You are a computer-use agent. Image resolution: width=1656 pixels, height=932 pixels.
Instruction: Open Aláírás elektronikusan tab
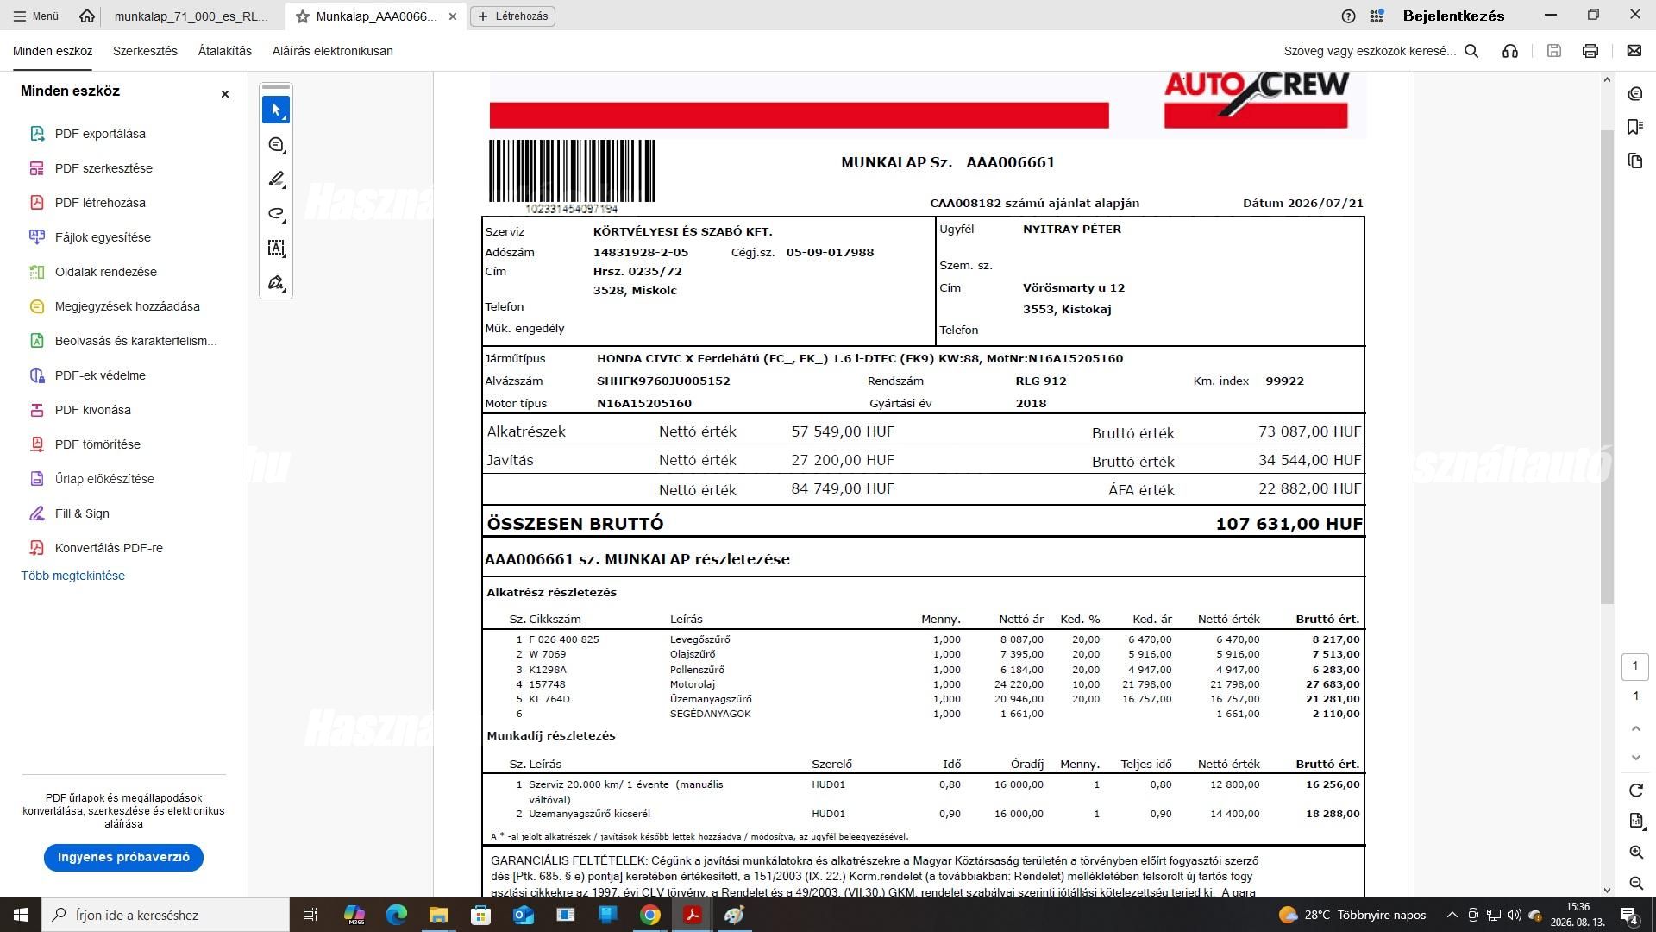333,51
